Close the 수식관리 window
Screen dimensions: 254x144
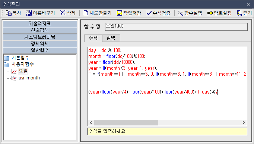point(248,4)
